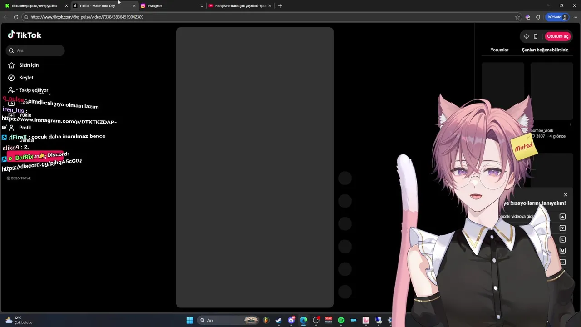Viewport: 581px width, 327px height.
Task: Click the tiktok.com address bar URL
Action: click(87, 17)
